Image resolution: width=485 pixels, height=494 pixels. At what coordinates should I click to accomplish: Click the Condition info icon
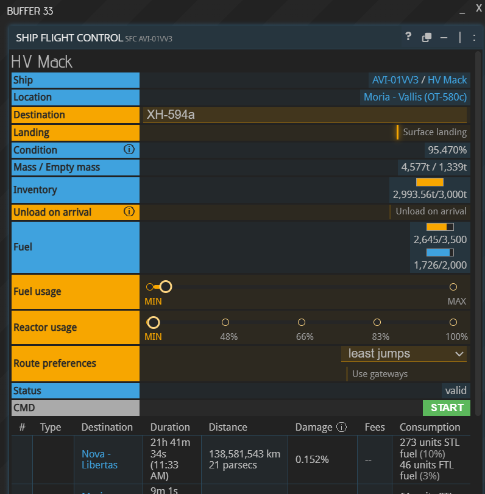(x=129, y=149)
